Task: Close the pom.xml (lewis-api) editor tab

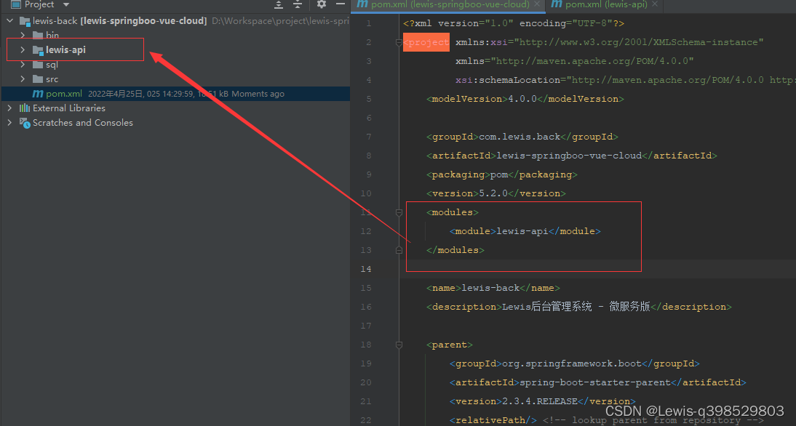Action: (655, 4)
